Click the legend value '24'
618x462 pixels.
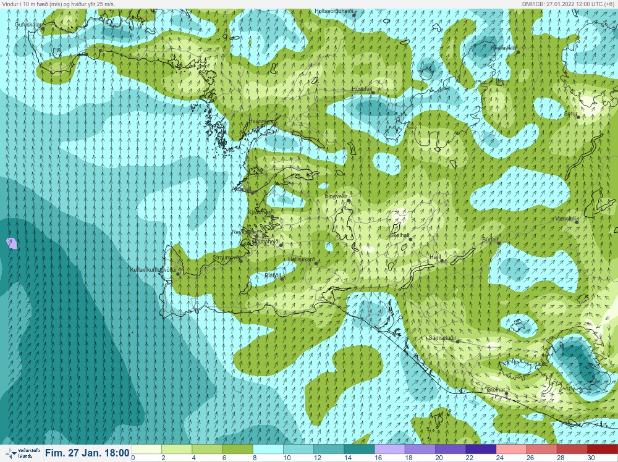(499, 458)
